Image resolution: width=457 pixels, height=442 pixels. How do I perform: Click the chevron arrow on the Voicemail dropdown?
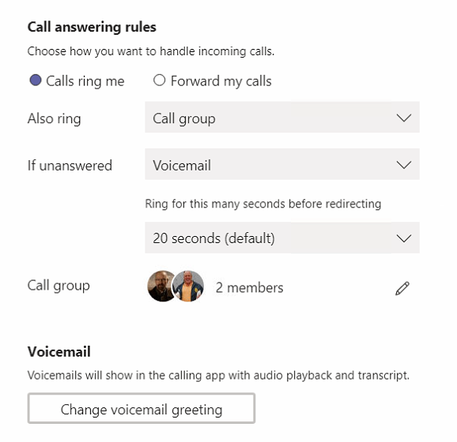(x=404, y=165)
